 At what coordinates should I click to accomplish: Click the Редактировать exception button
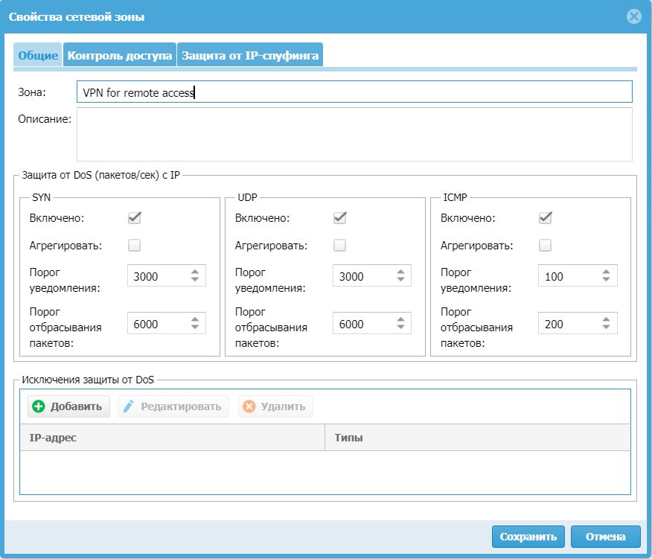[x=173, y=406]
